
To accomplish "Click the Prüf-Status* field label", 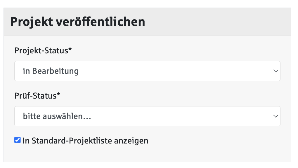I will 37,96.
